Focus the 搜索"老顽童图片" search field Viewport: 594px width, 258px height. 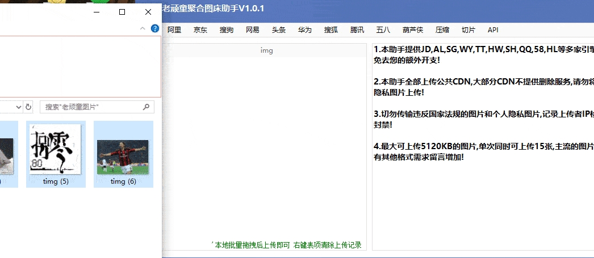click(91, 107)
